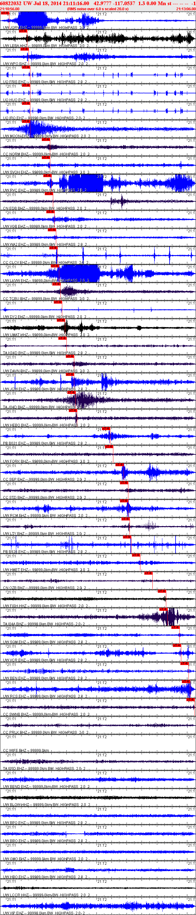Screen dimensions: 196x915
Task: Click the TA.J04D.BHZ station label
Action: click(45, 407)
